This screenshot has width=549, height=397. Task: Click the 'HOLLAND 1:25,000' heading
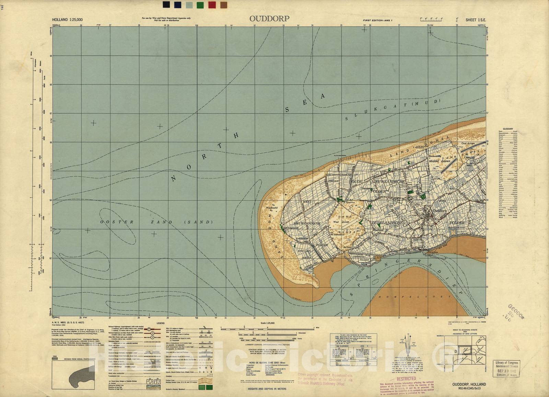click(67, 20)
